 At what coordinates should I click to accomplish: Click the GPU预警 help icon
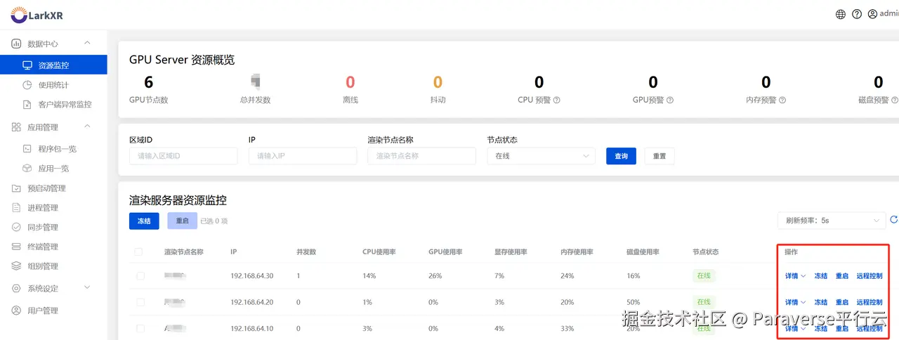(x=670, y=100)
